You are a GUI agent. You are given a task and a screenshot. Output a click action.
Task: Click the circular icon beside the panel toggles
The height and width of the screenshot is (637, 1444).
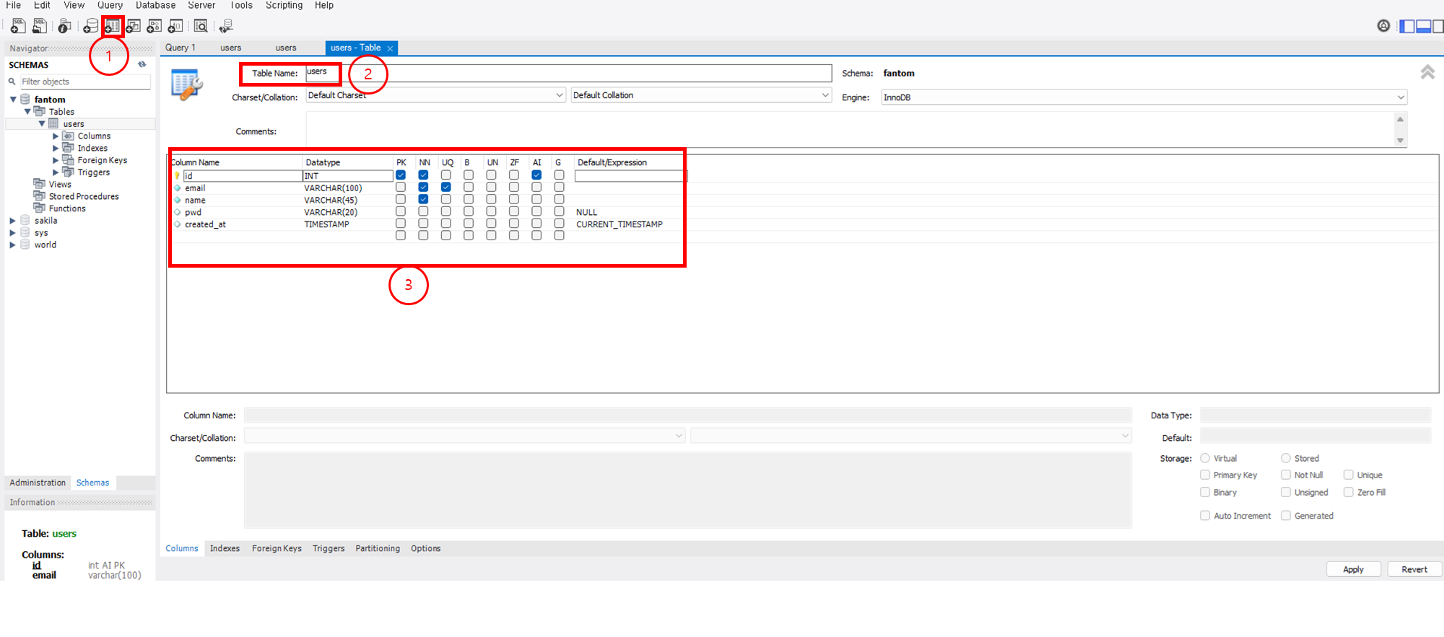pos(1383,26)
